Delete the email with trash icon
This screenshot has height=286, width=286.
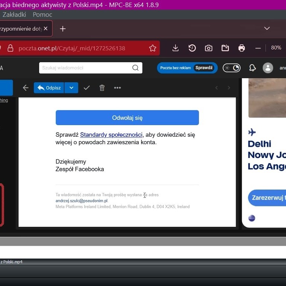coord(102,88)
